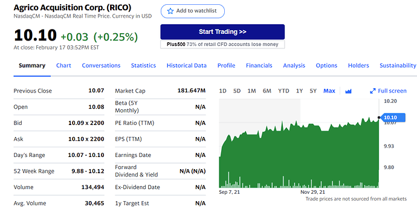Screen dimensions: 417x218
Task: Switch to the Chart tab
Action: (63, 66)
